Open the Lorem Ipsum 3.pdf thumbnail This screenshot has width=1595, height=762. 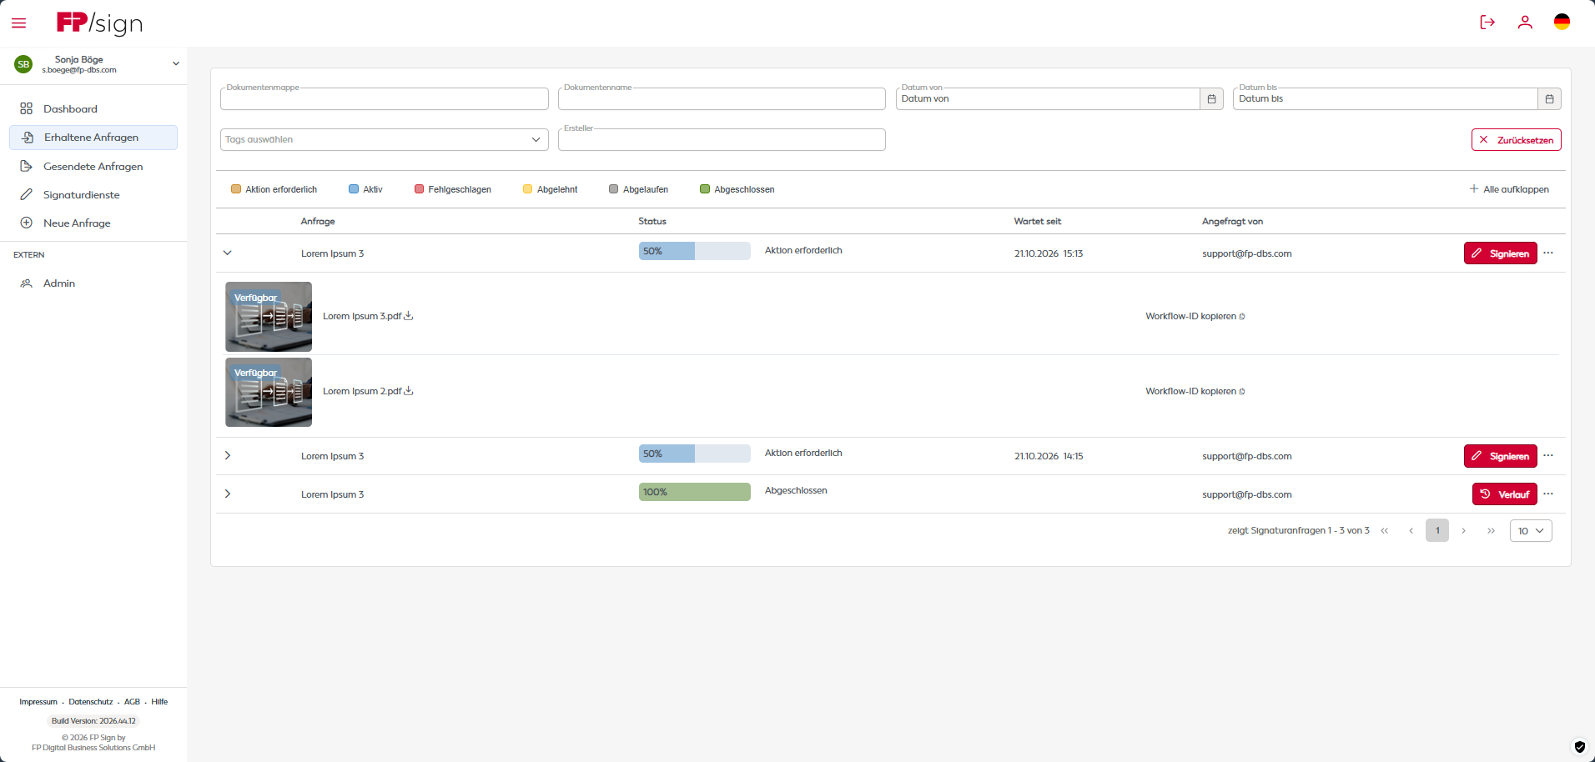point(269,316)
